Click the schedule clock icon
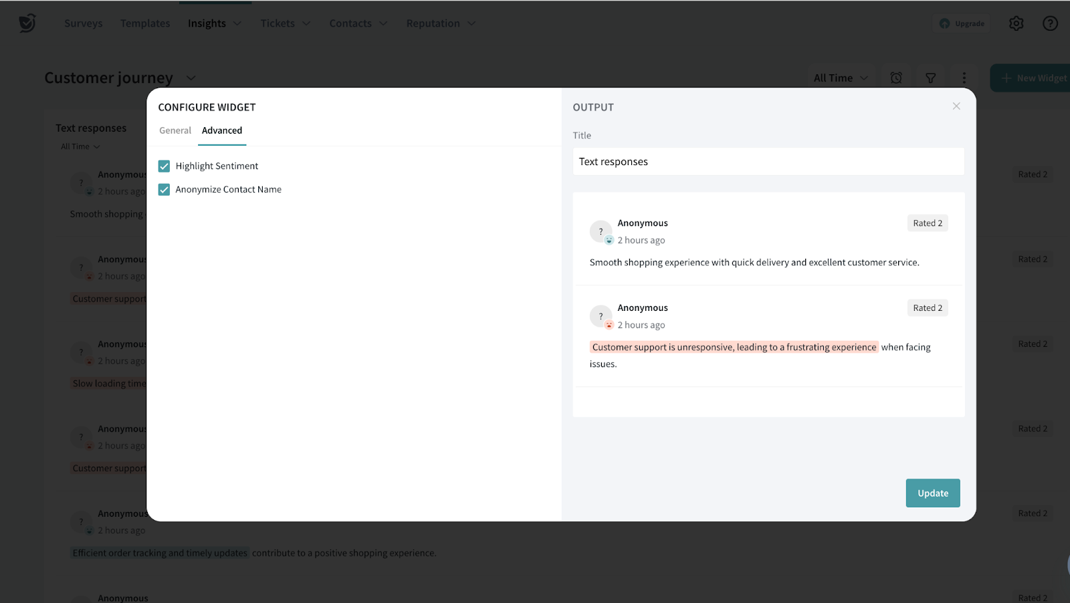 coord(896,78)
